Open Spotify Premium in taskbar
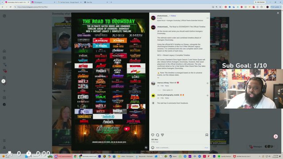The width and height of the screenshot is (283, 159). (224, 156)
